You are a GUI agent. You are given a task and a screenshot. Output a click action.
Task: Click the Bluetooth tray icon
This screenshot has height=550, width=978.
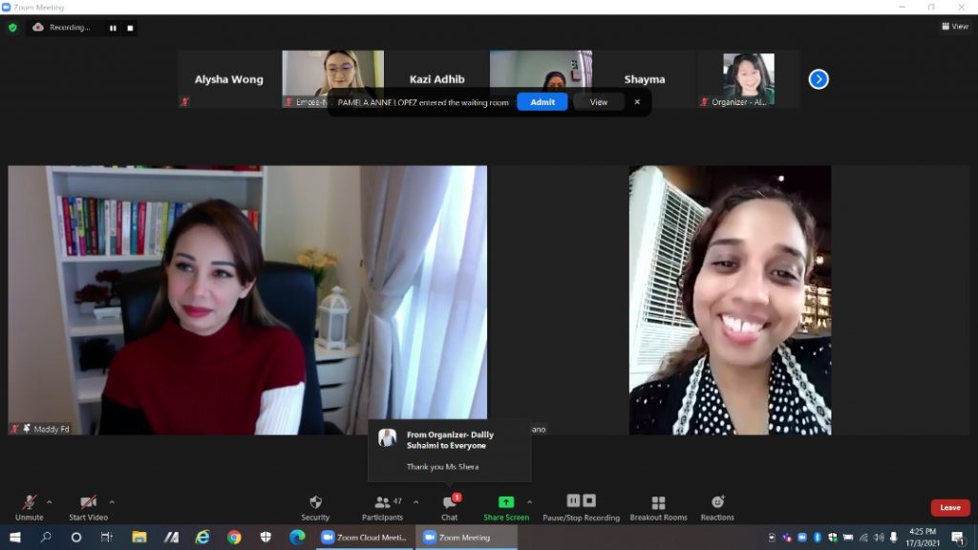(x=818, y=537)
